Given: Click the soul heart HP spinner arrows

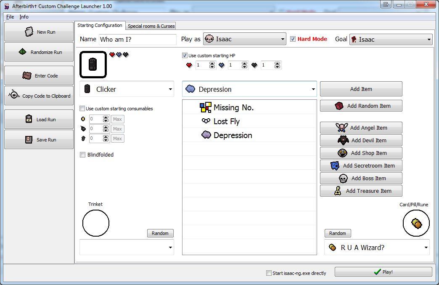Looking at the screenshot, I should [x=245, y=65].
